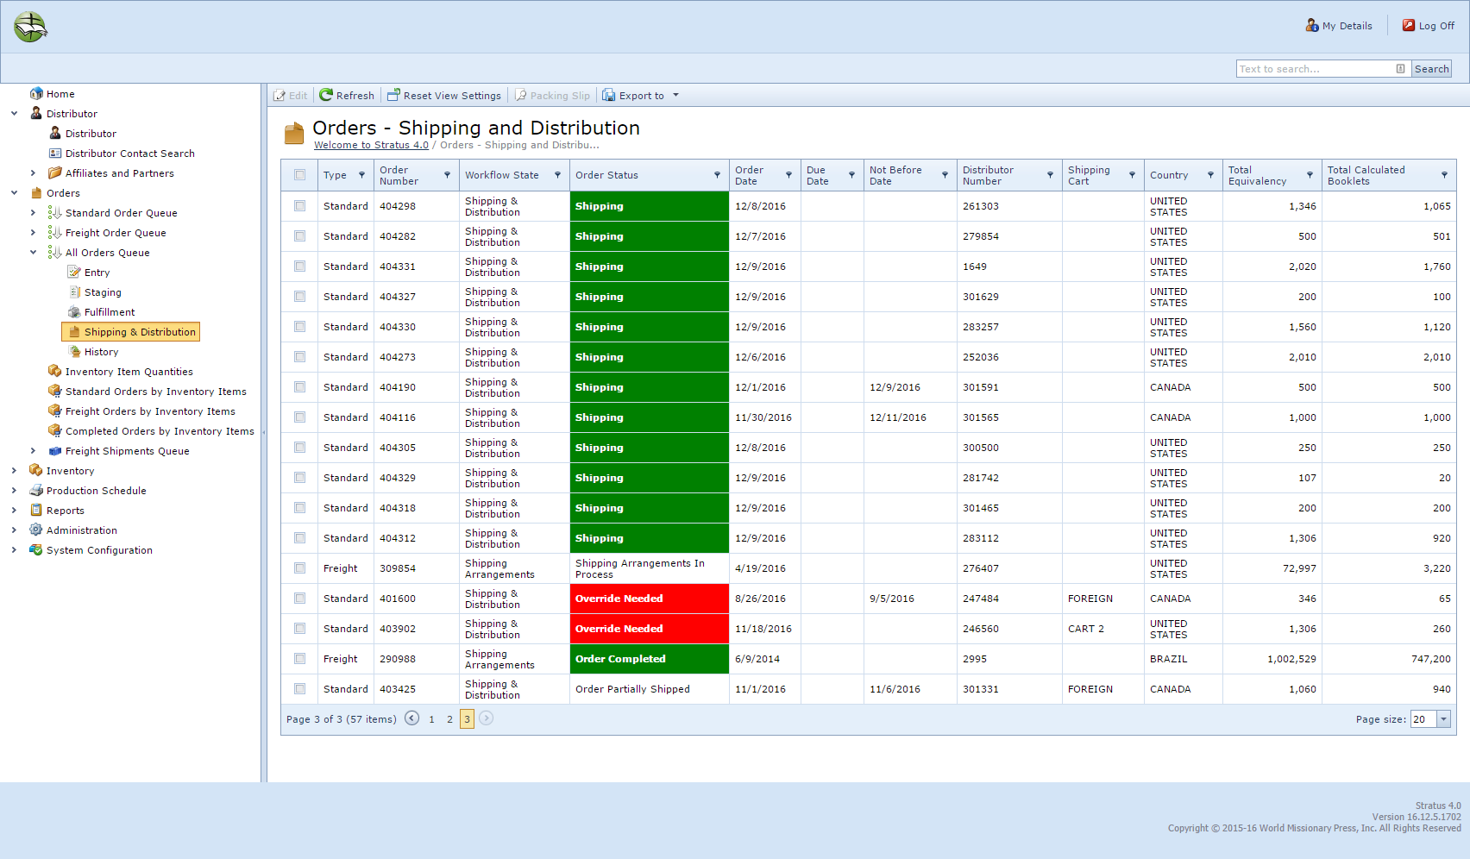Select checkbox for order 404190
This screenshot has height=859, width=1470.
(299, 386)
